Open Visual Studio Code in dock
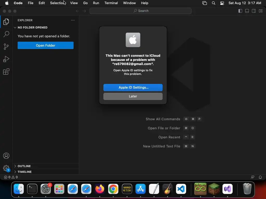This screenshot has width=266, height=199. tap(181, 189)
